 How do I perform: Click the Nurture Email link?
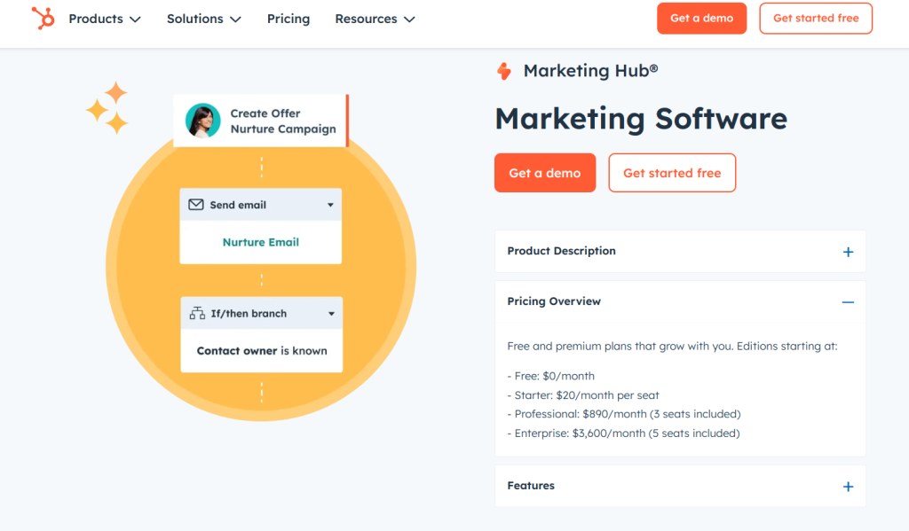[261, 242]
